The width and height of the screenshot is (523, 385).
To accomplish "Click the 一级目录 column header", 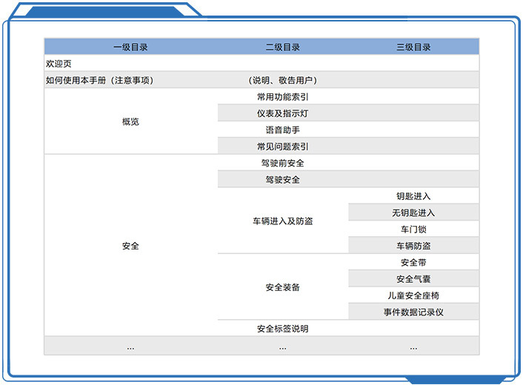I will (130, 47).
